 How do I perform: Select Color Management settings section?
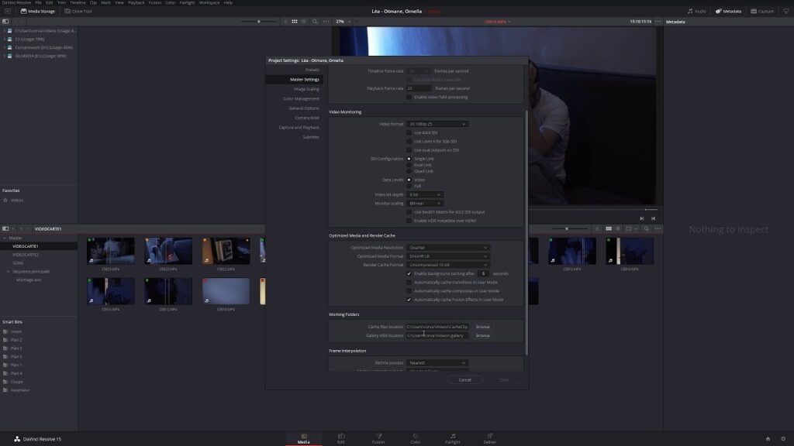click(301, 98)
